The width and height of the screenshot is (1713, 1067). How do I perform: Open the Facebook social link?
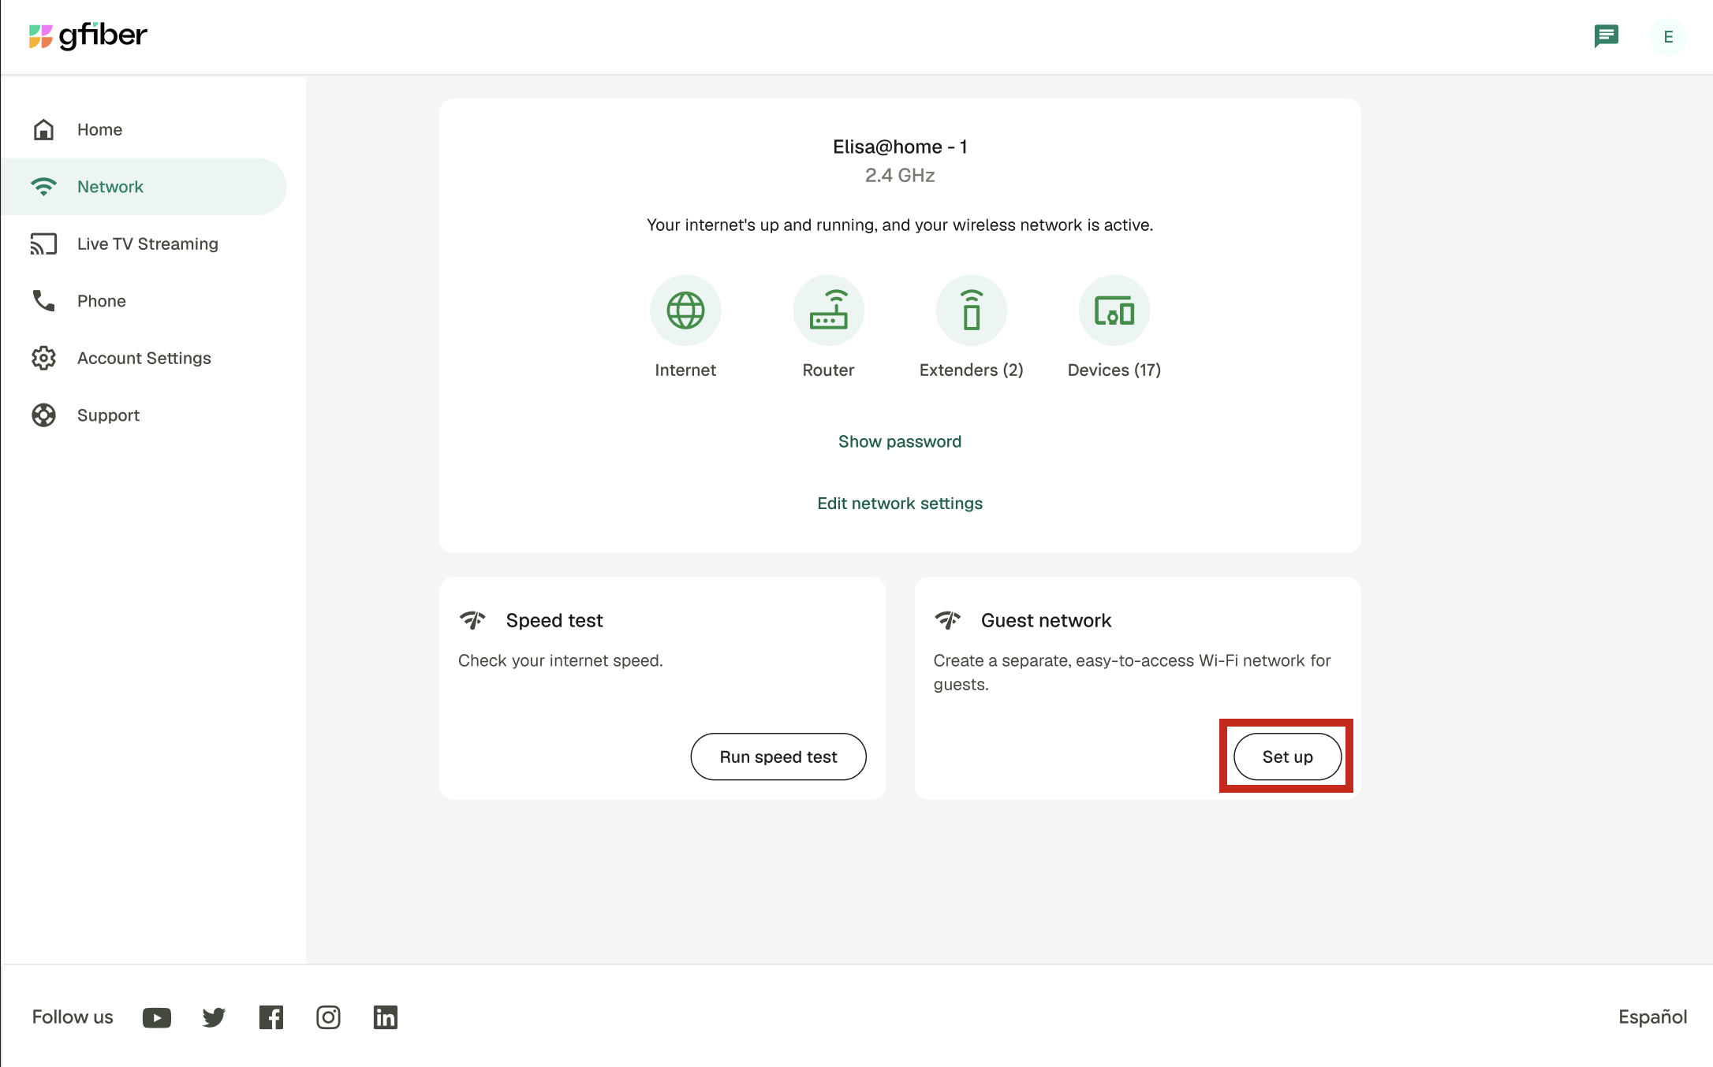(271, 1017)
